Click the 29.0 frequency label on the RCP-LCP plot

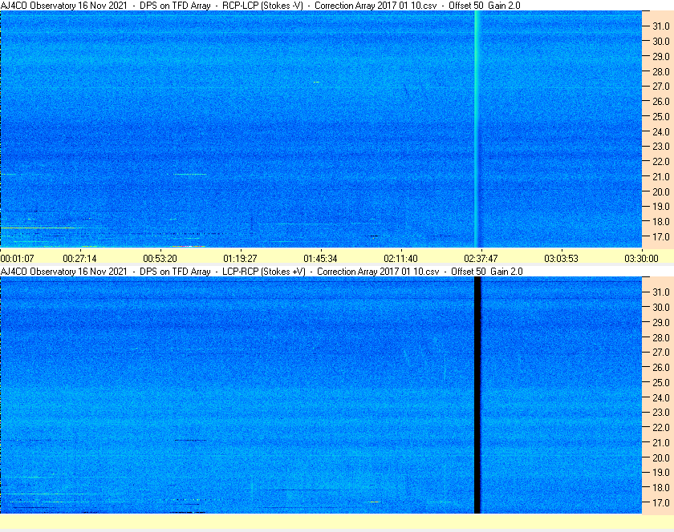point(660,56)
